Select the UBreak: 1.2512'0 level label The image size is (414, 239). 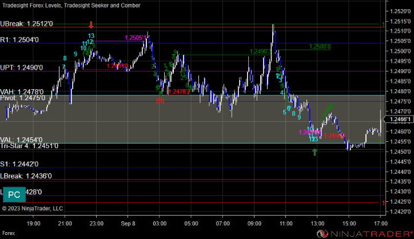pyautogui.click(x=26, y=24)
